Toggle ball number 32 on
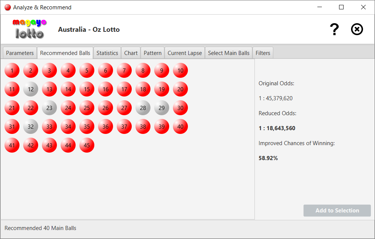 pos(30,126)
